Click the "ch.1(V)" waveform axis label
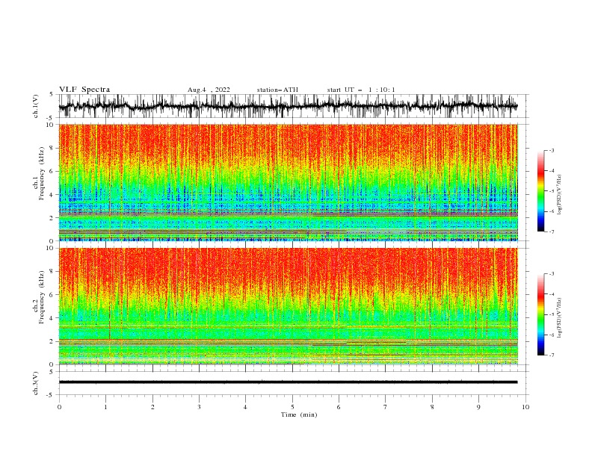 tap(36, 106)
